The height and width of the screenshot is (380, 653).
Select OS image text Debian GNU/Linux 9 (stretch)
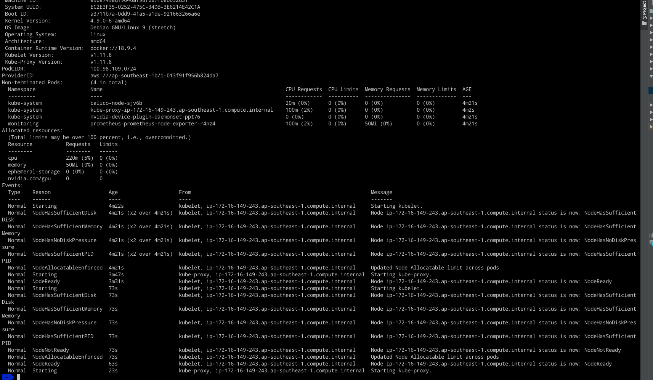pos(133,27)
